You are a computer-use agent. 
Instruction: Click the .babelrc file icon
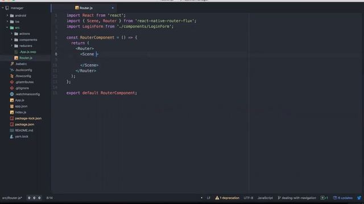[12, 64]
